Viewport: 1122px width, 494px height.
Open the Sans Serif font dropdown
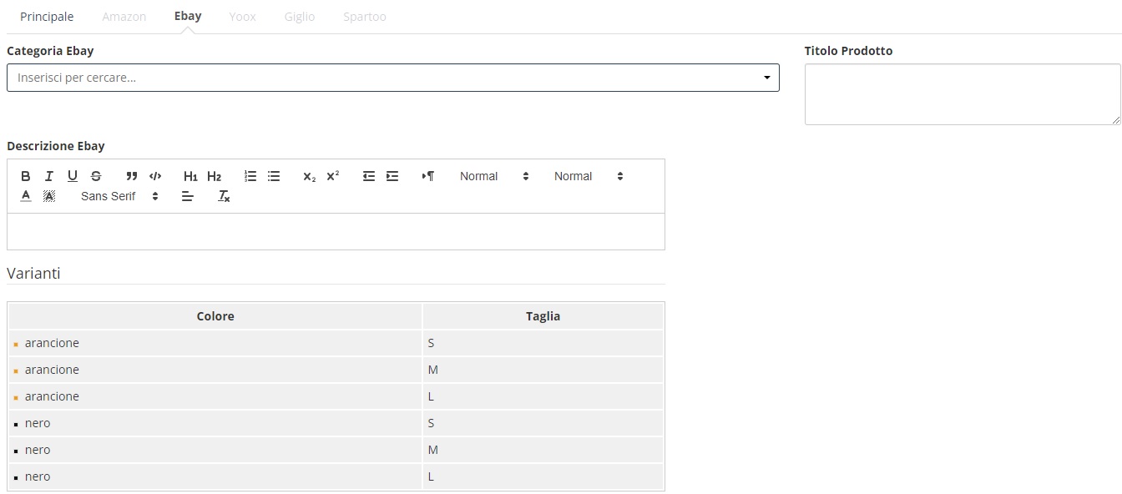(119, 196)
